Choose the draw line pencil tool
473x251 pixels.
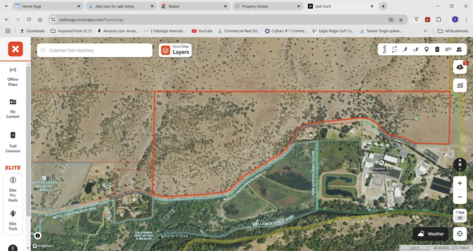pos(405,49)
